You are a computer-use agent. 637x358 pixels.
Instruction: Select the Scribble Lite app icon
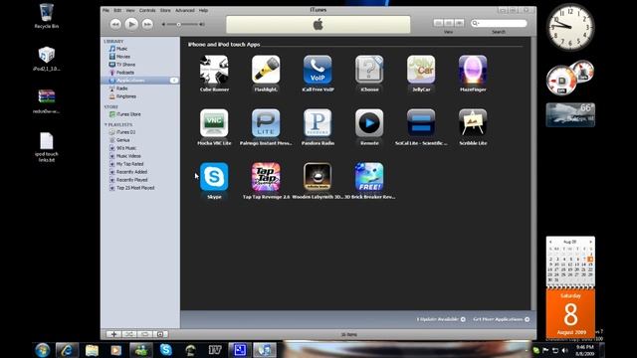tap(473, 123)
